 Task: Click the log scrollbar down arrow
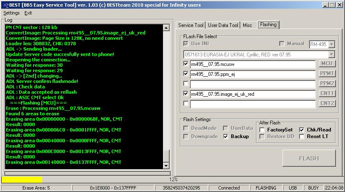(166, 165)
